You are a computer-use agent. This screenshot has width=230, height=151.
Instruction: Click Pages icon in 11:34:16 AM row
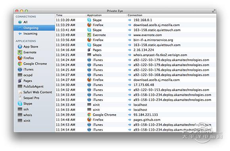[x=89, y=50]
